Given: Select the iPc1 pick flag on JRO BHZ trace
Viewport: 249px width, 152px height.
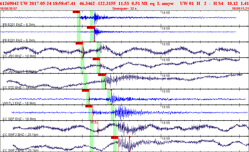Looking at the screenshot, I should click(79, 43).
